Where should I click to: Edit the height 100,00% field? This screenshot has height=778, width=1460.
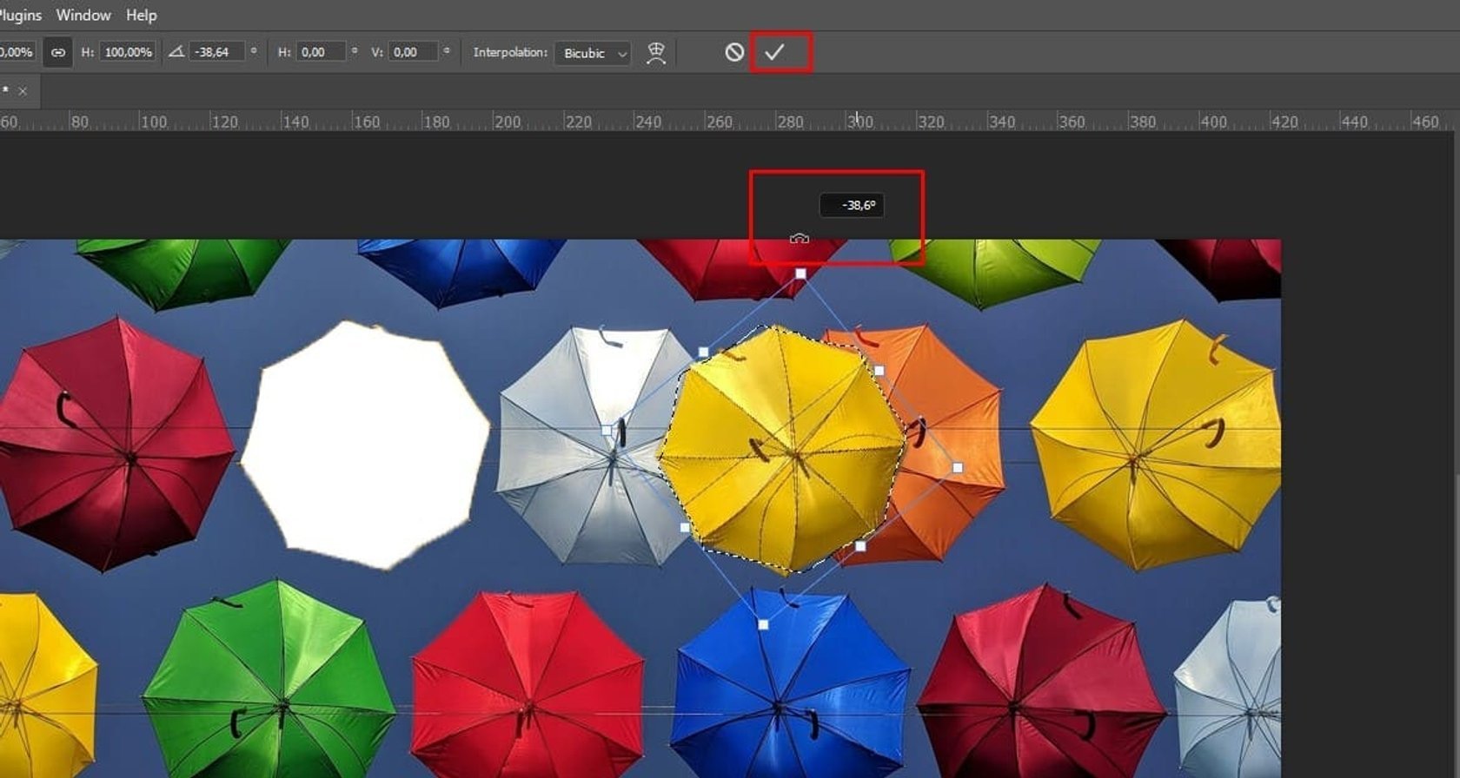128,52
